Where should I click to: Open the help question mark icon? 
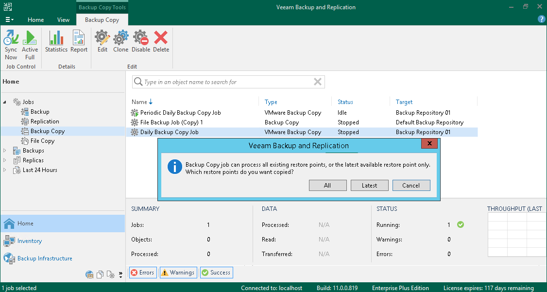(541, 19)
